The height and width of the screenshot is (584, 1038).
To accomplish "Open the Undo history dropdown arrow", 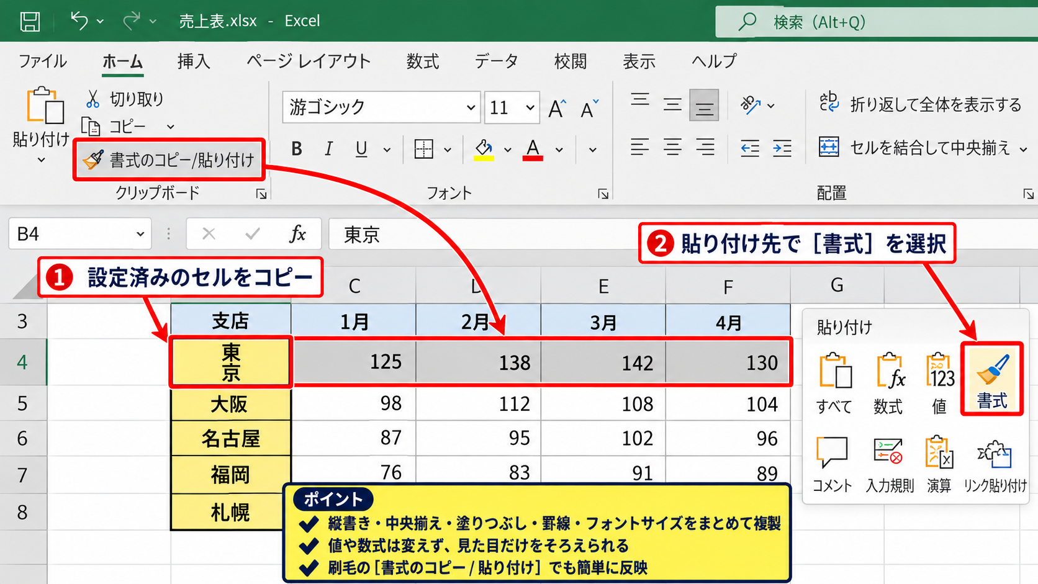I will click(x=100, y=22).
